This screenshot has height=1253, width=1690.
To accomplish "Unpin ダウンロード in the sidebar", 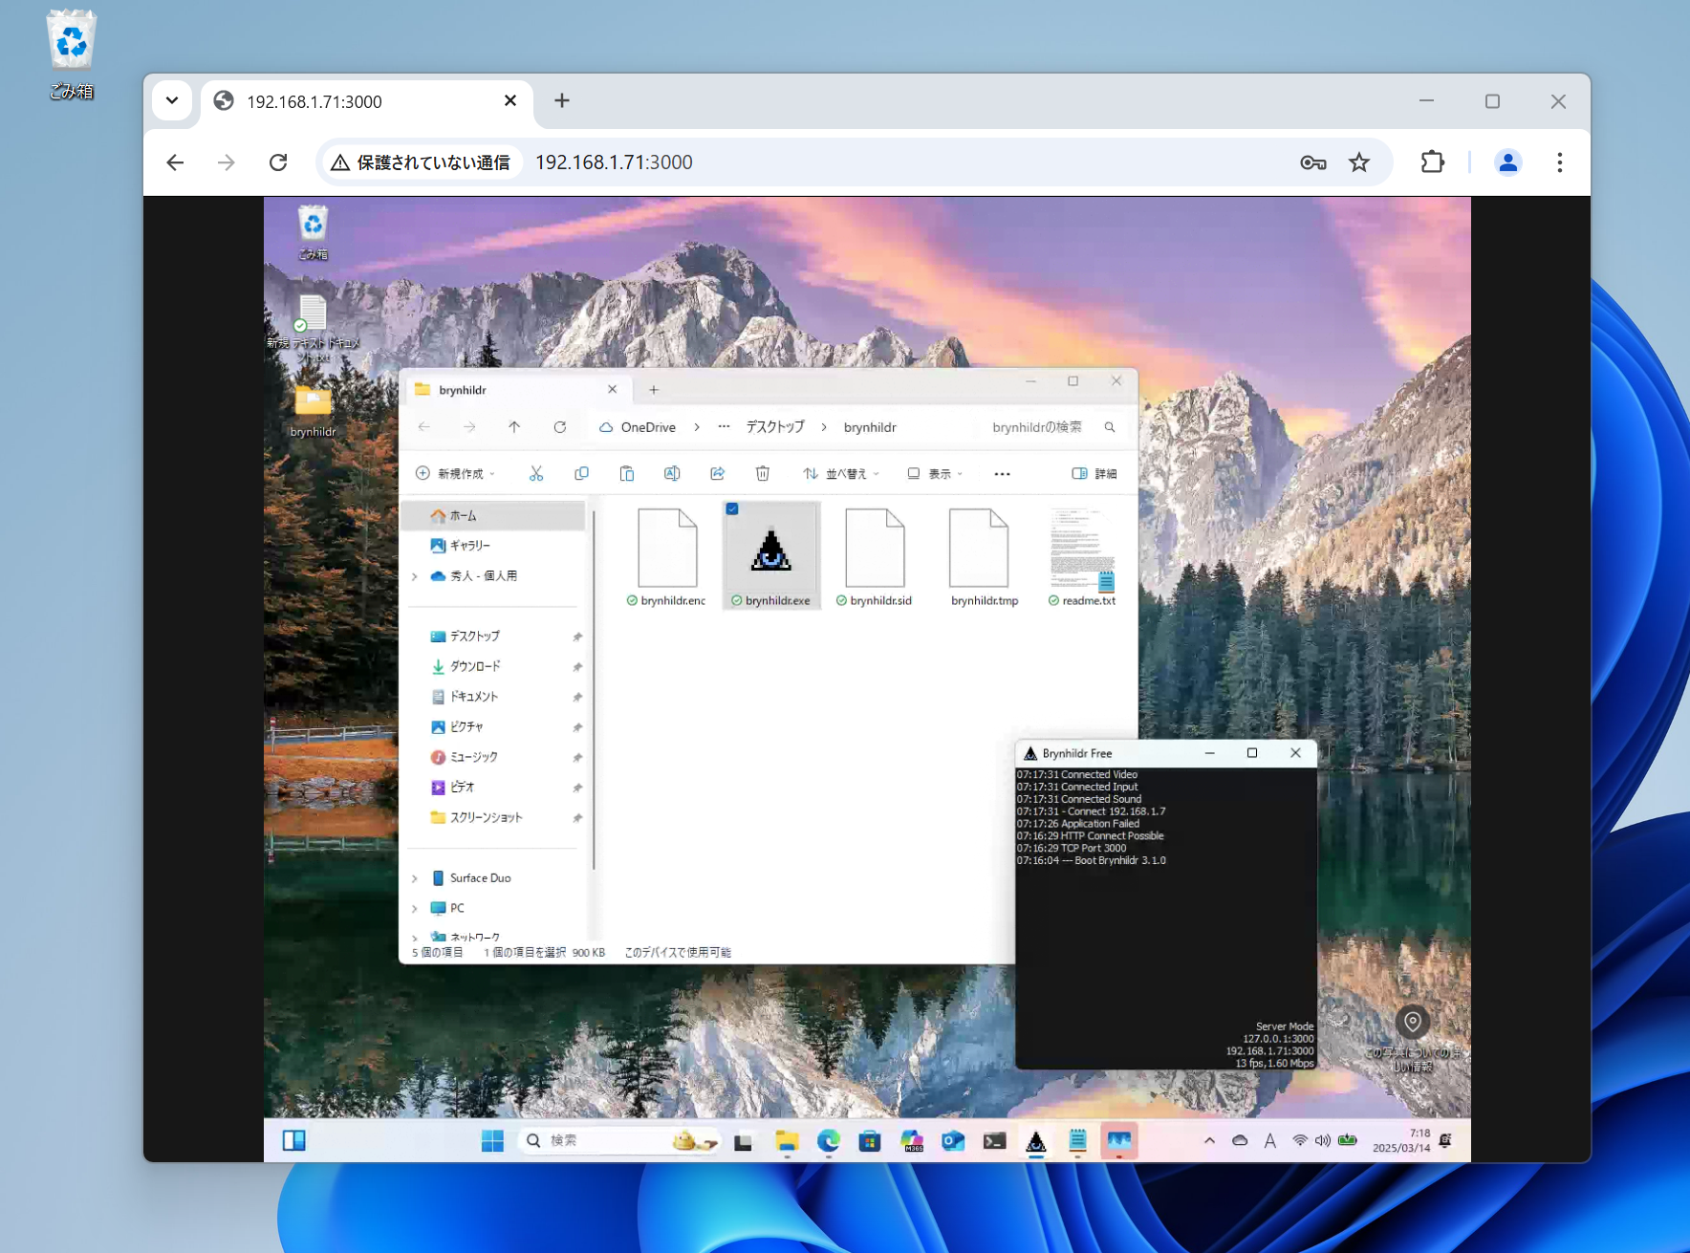I will click(577, 666).
